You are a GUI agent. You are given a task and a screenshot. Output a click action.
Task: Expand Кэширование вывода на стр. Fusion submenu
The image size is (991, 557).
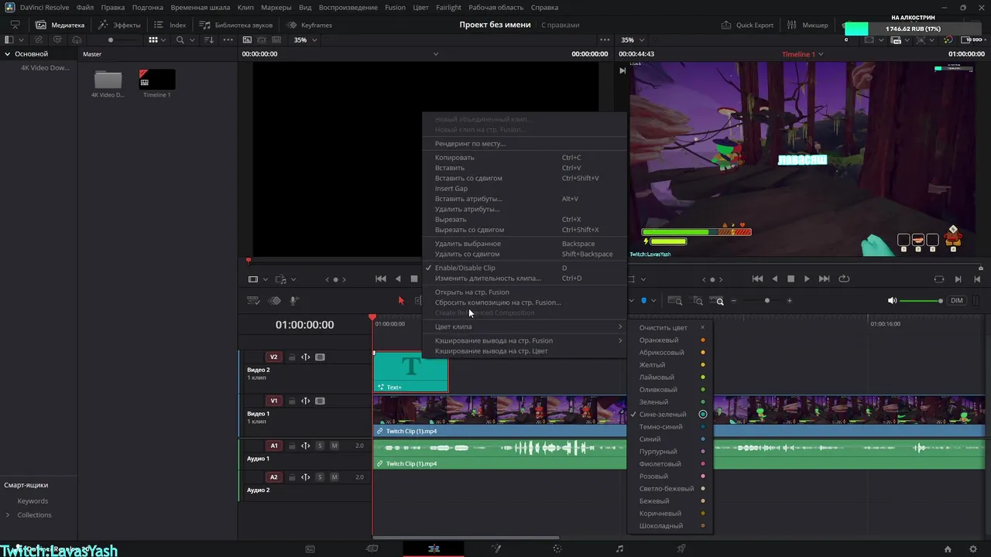click(524, 340)
